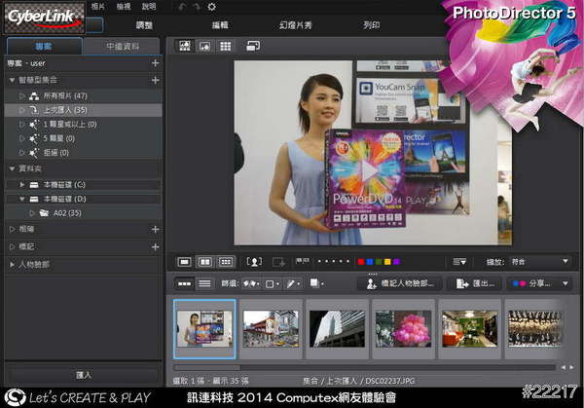Select compare two photos view layout

tap(204, 262)
